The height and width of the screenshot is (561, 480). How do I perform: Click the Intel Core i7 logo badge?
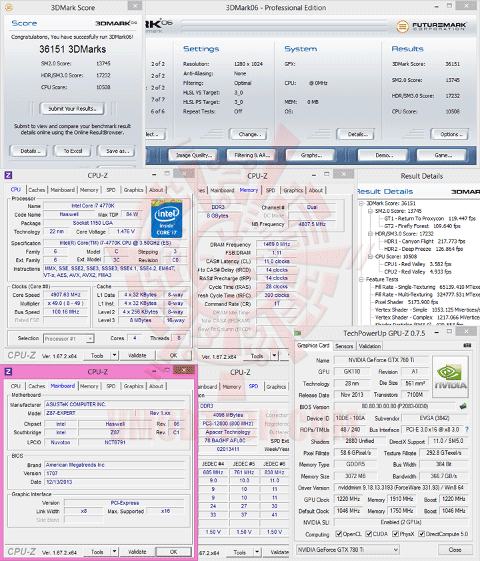coord(167,219)
